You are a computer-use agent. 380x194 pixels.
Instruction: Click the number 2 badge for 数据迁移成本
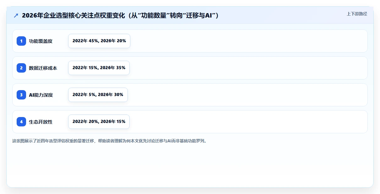21,68
